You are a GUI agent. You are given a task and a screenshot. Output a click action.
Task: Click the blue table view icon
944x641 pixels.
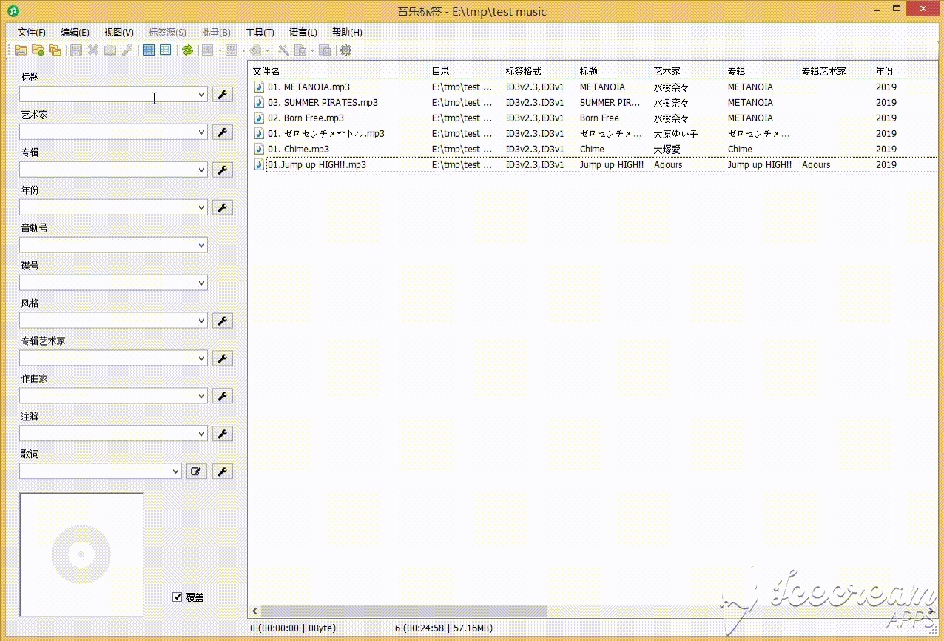(149, 50)
